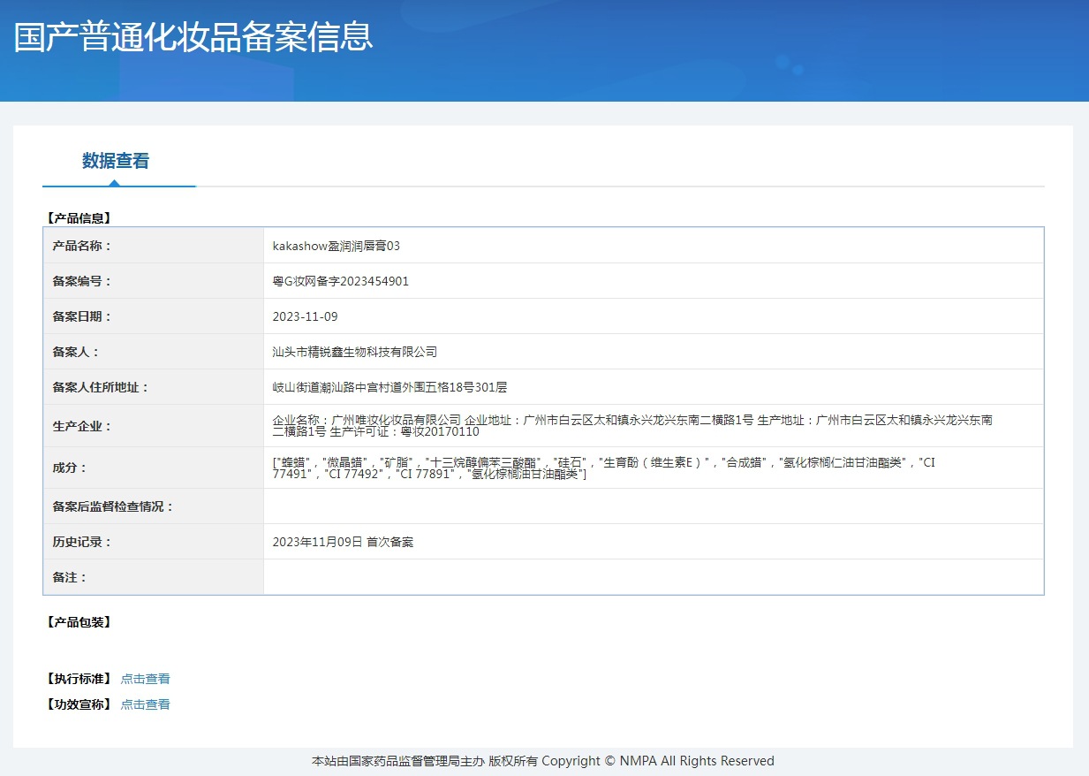Click the filer 汕头市精锐鑫生物科技有限公司
Image resolution: width=1089 pixels, height=776 pixels.
[355, 352]
